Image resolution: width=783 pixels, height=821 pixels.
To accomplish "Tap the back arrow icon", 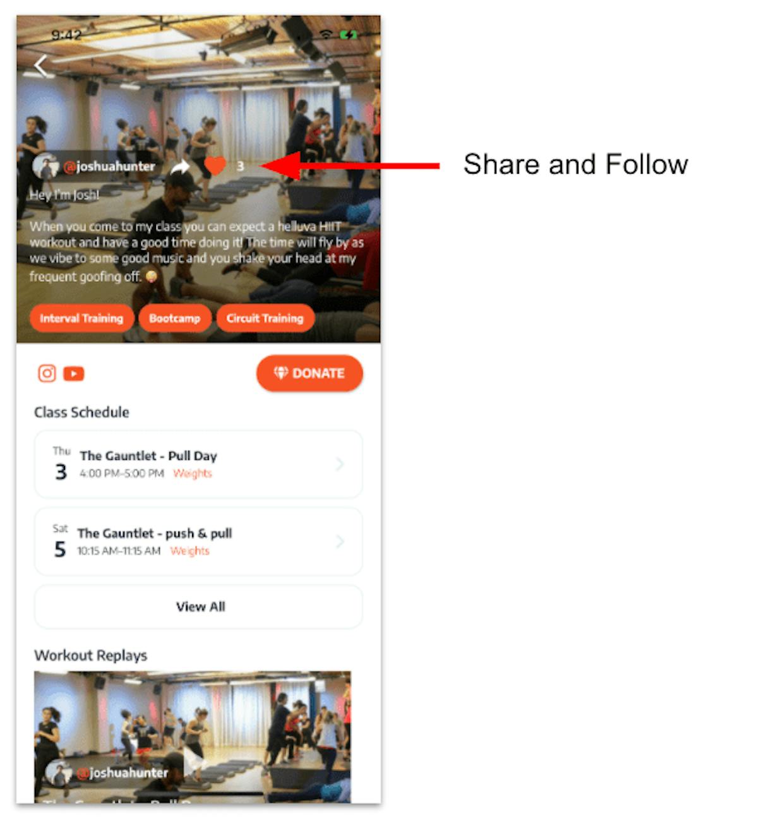I will [x=41, y=66].
